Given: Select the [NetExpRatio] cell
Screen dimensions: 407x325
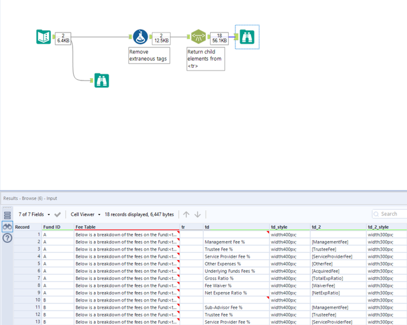Looking at the screenshot, I should [x=339, y=293].
